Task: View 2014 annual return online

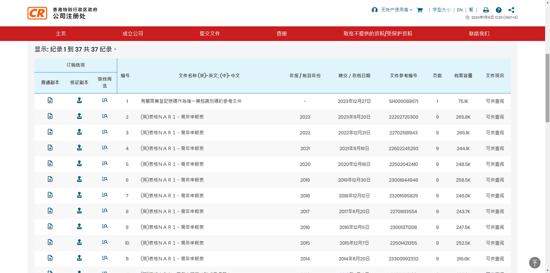Action: tap(105, 258)
